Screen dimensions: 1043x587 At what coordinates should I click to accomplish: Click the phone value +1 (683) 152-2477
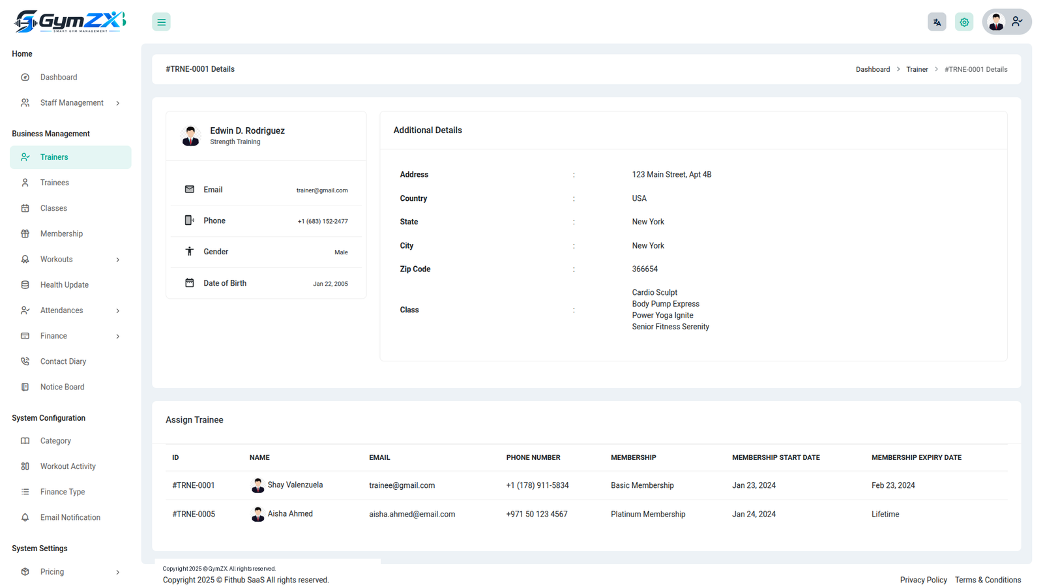coord(323,221)
